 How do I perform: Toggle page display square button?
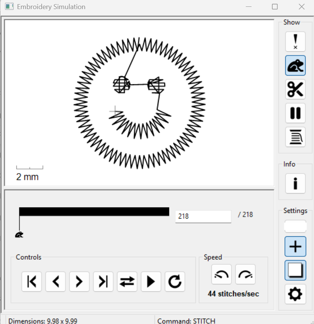coord(295,270)
